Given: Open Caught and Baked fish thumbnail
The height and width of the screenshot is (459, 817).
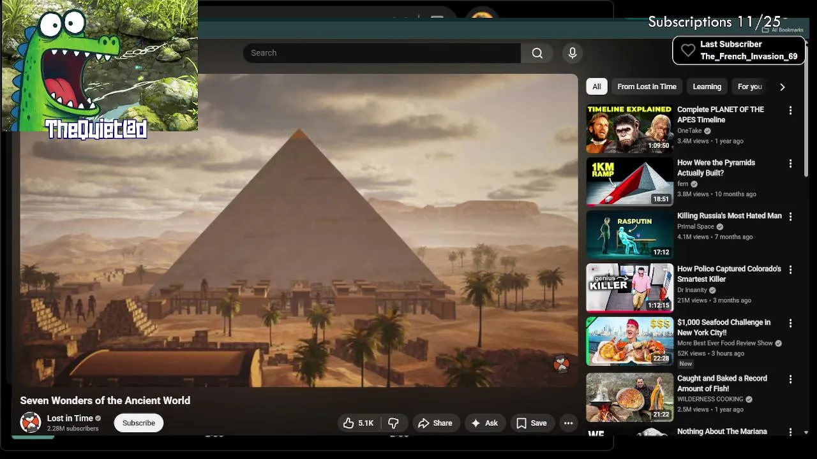Looking at the screenshot, I should 630,397.
